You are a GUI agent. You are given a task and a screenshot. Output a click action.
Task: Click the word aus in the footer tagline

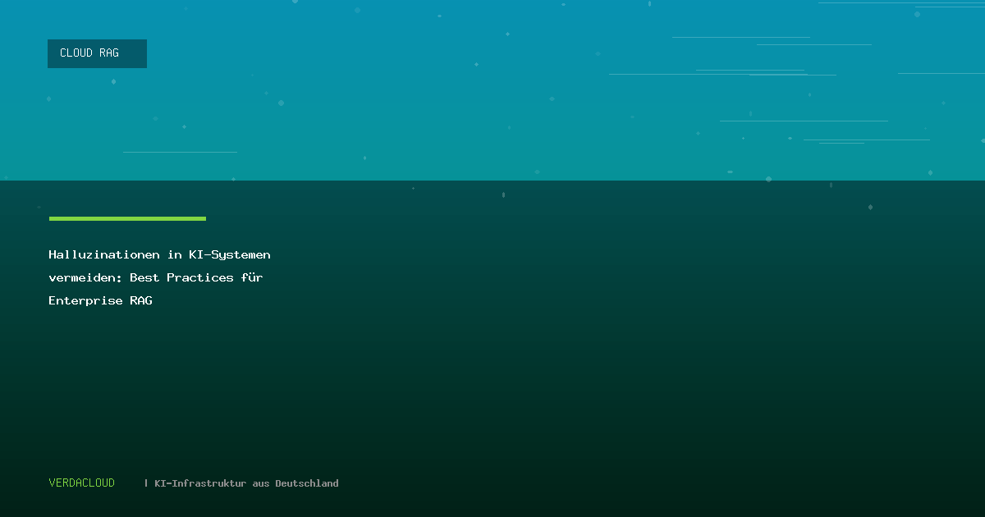click(260, 483)
